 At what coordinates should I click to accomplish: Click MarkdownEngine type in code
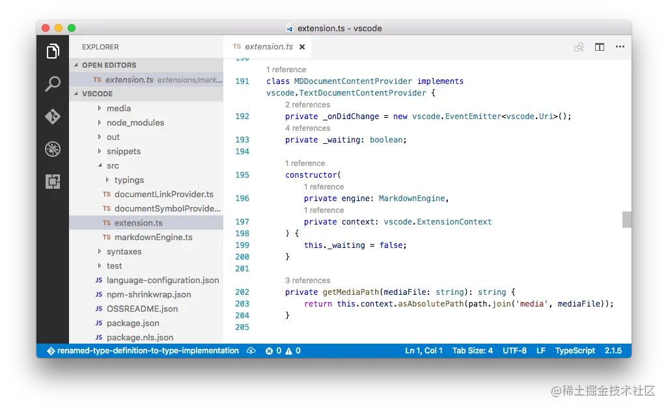[x=411, y=198]
